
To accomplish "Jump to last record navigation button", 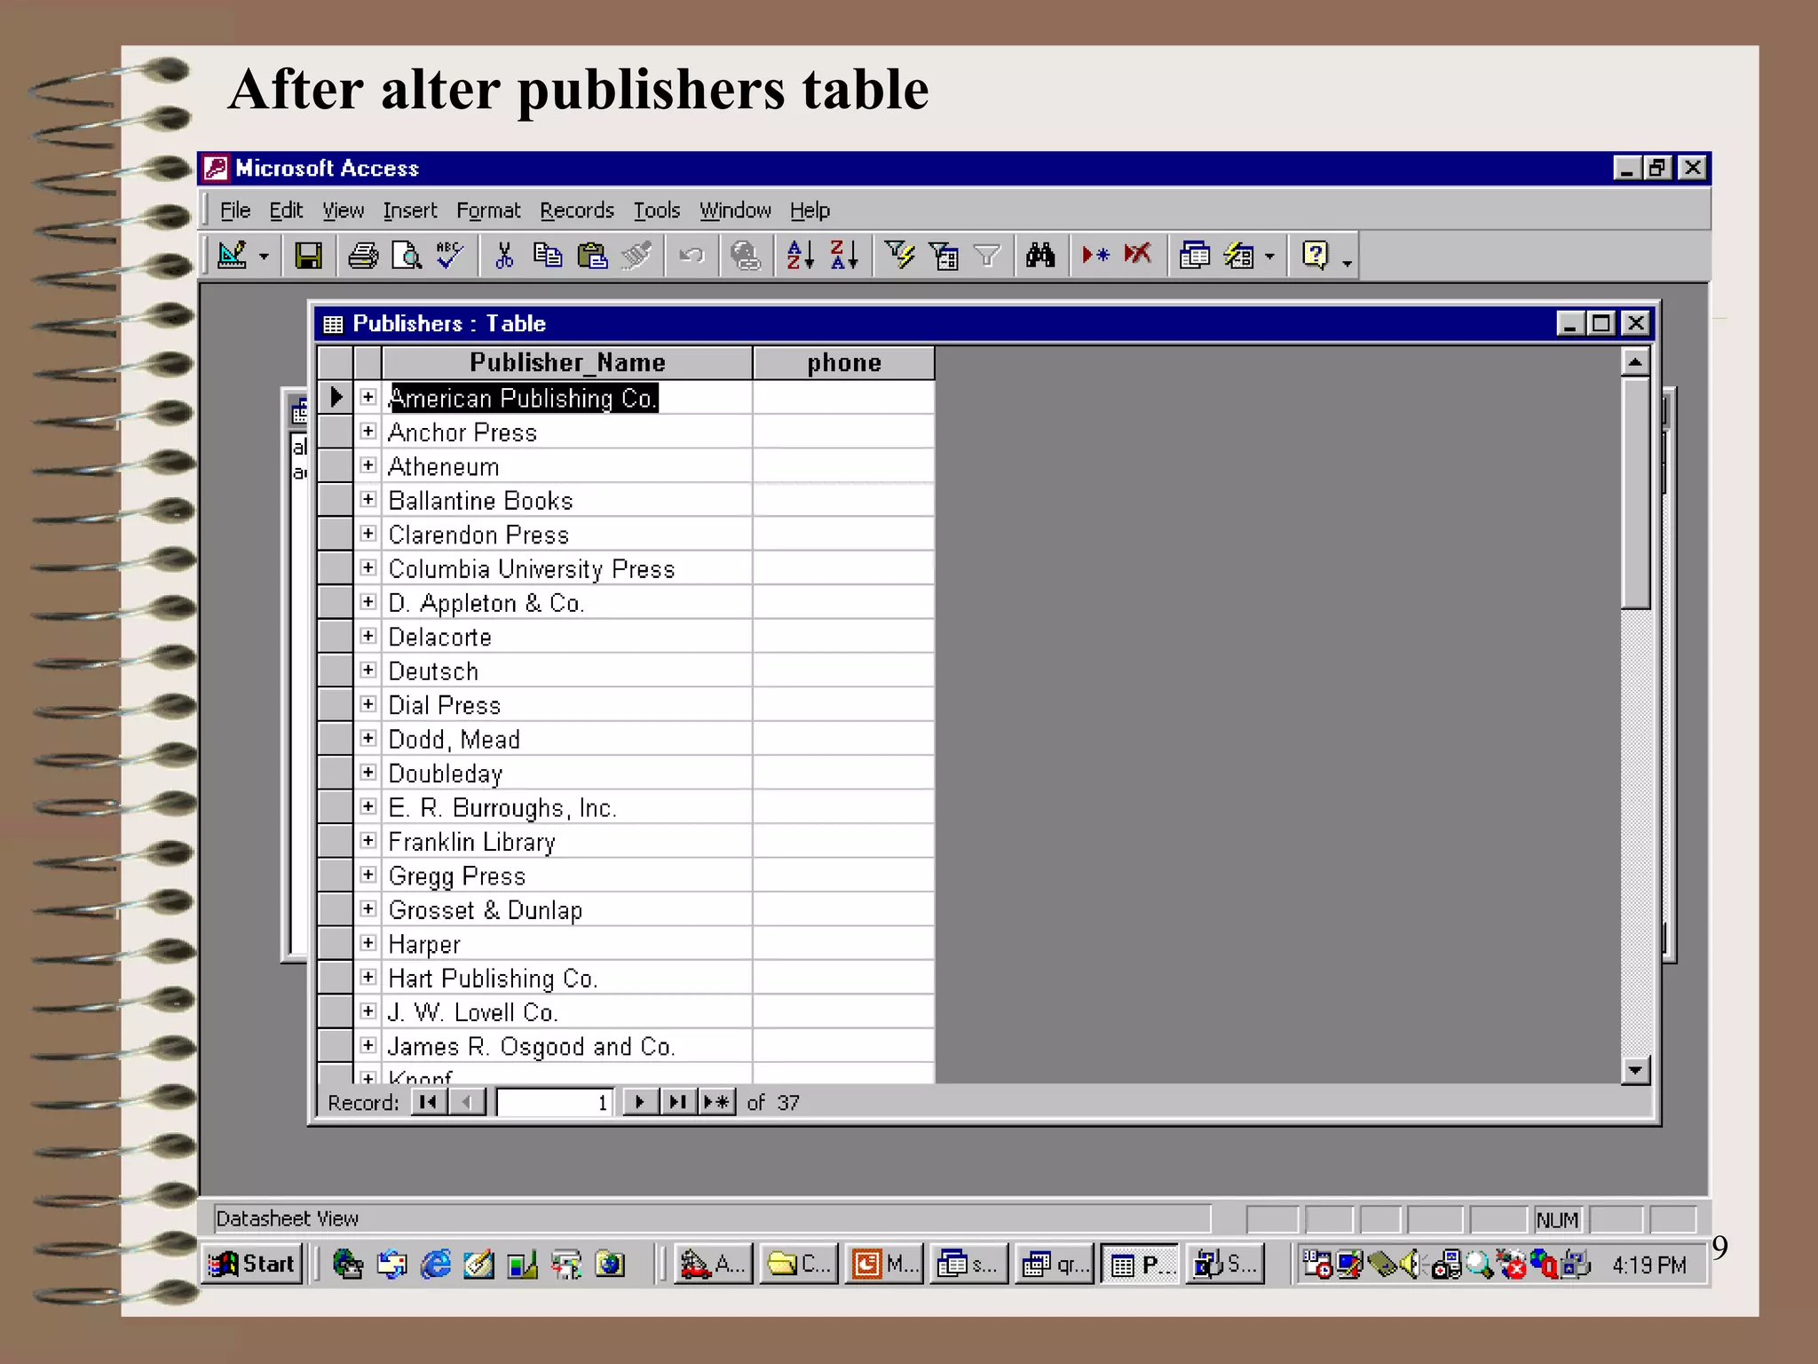I will click(x=678, y=1102).
